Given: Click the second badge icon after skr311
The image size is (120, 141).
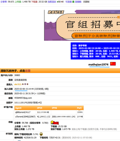Looking at the screenshot, I should coord(25,84).
